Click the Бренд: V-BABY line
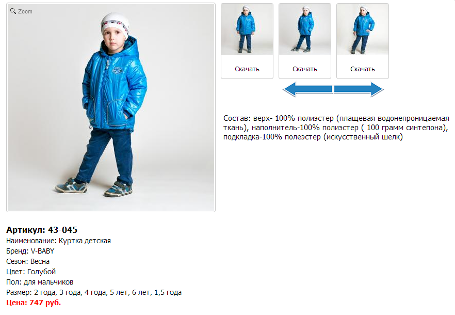Image resolution: width=455 pixels, height=315 pixels. 30,251
